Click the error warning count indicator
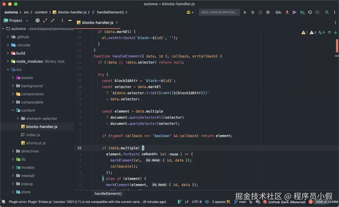Image resolution: width=339 pixels, height=207 pixels. (x=304, y=32)
